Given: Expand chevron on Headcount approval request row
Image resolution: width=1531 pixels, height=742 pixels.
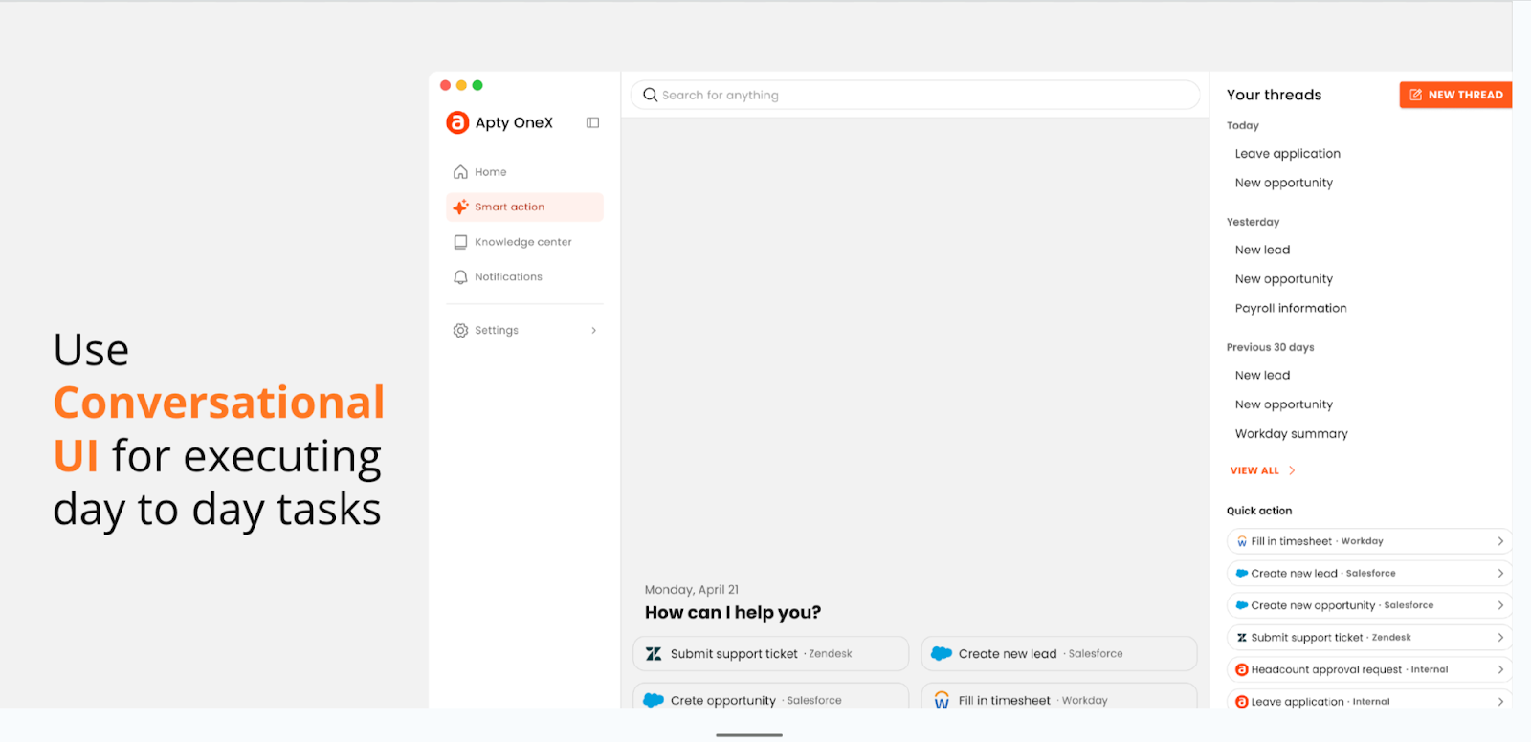Looking at the screenshot, I should pos(1500,669).
